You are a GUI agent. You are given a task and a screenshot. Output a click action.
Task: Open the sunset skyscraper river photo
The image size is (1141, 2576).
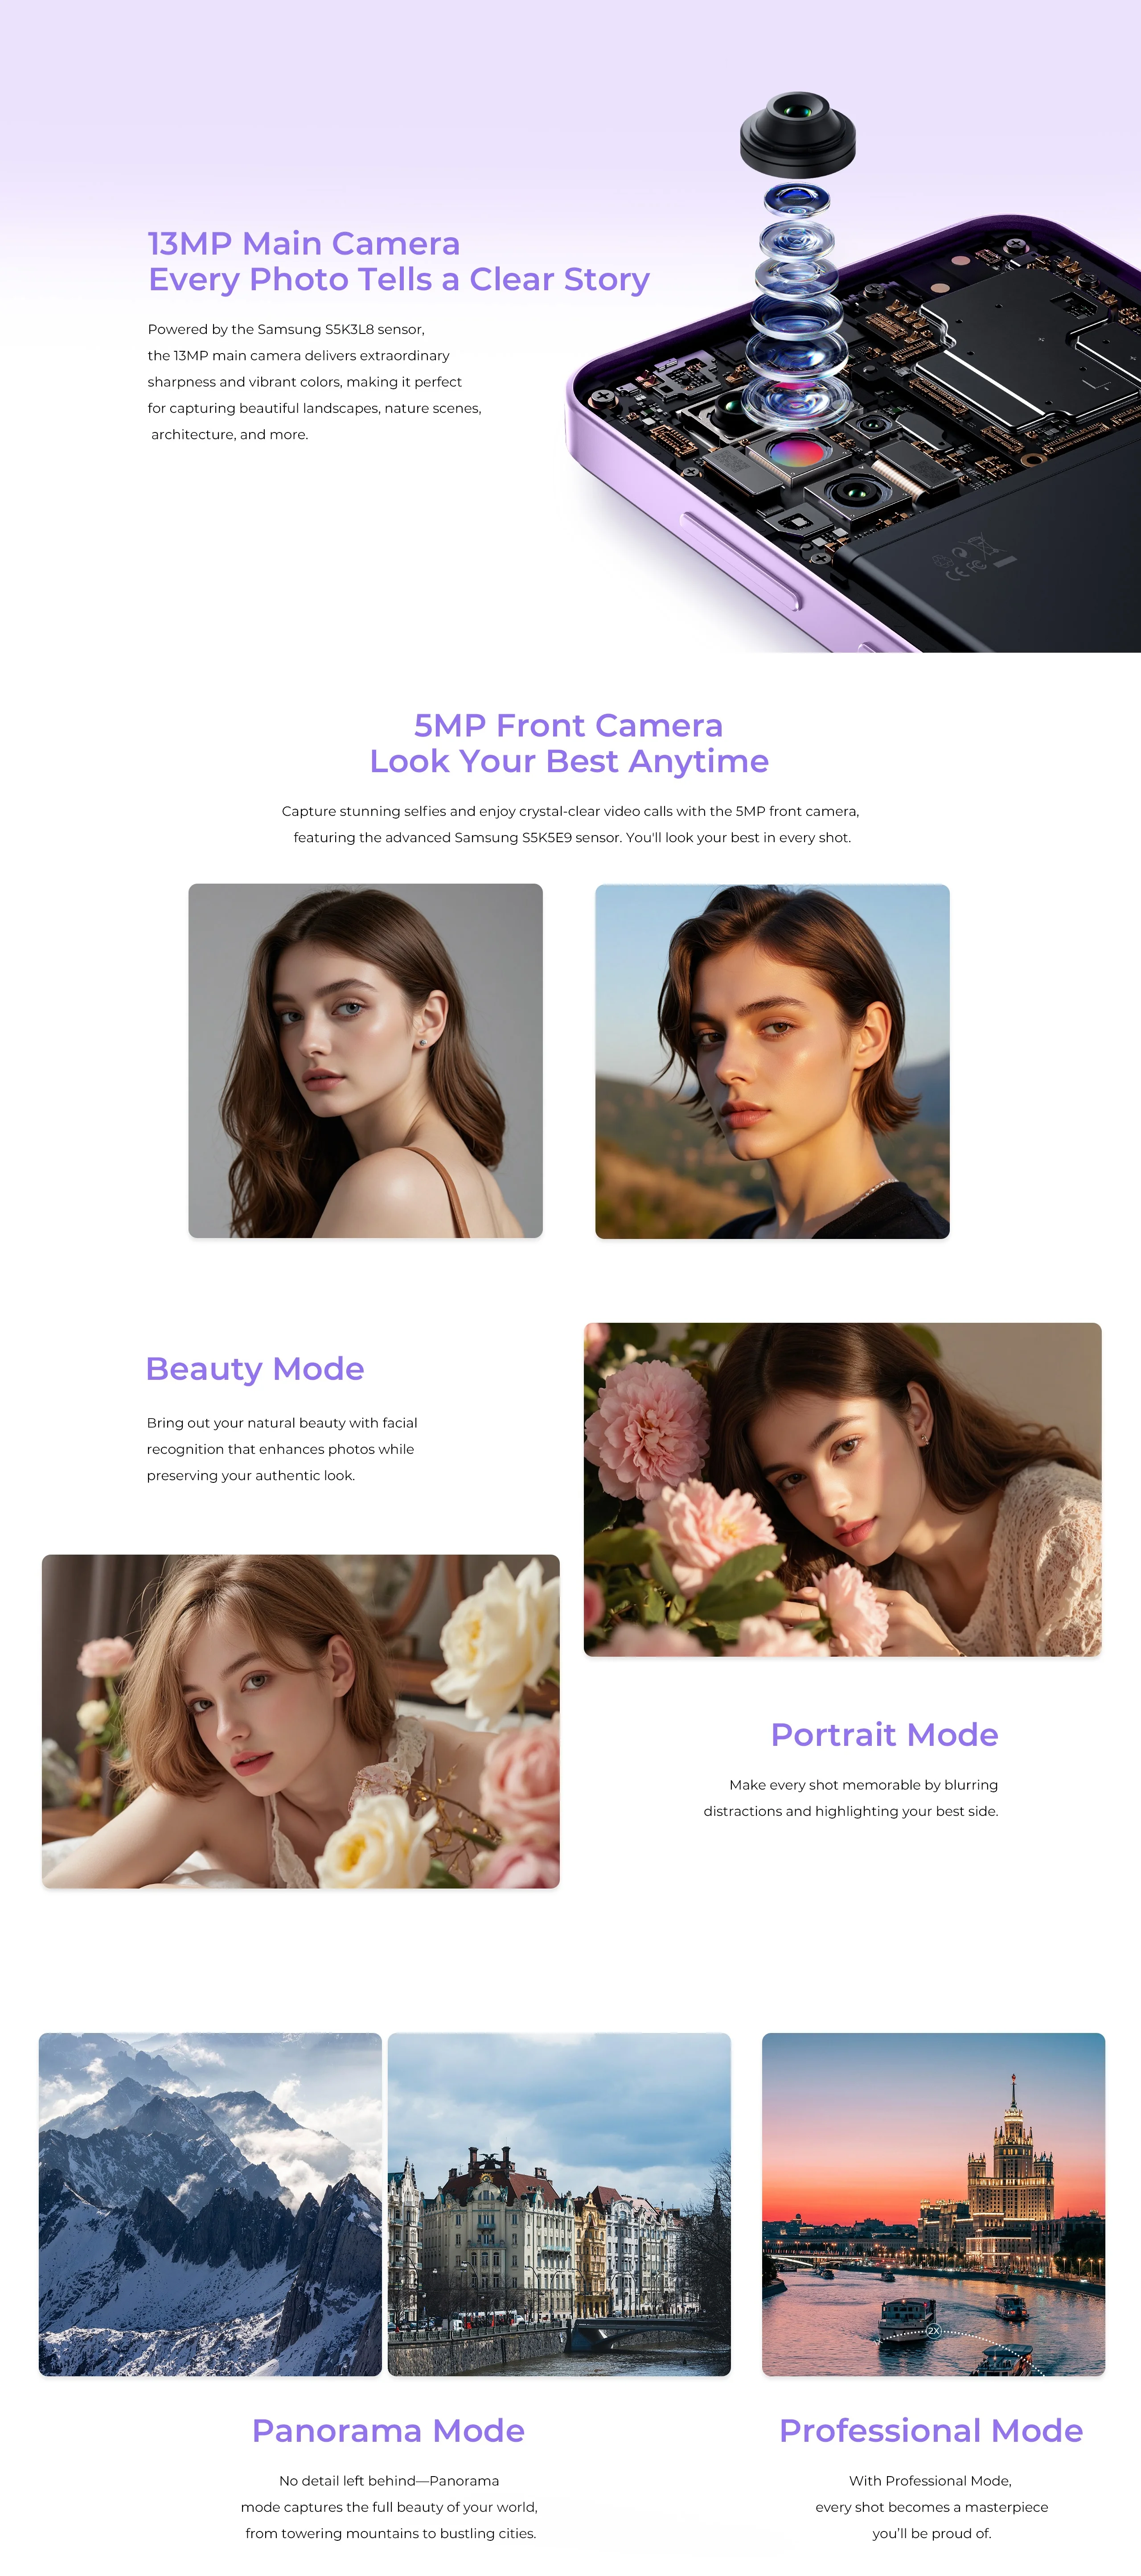[x=933, y=2204]
